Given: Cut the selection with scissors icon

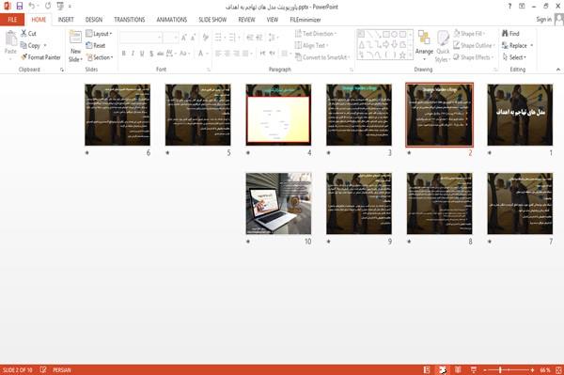Looking at the screenshot, I should pos(23,34).
